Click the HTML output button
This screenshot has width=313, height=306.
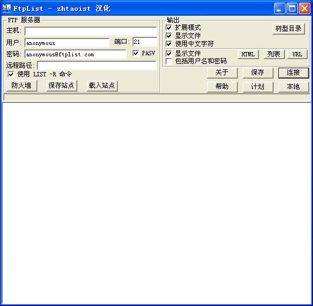pyautogui.click(x=248, y=54)
